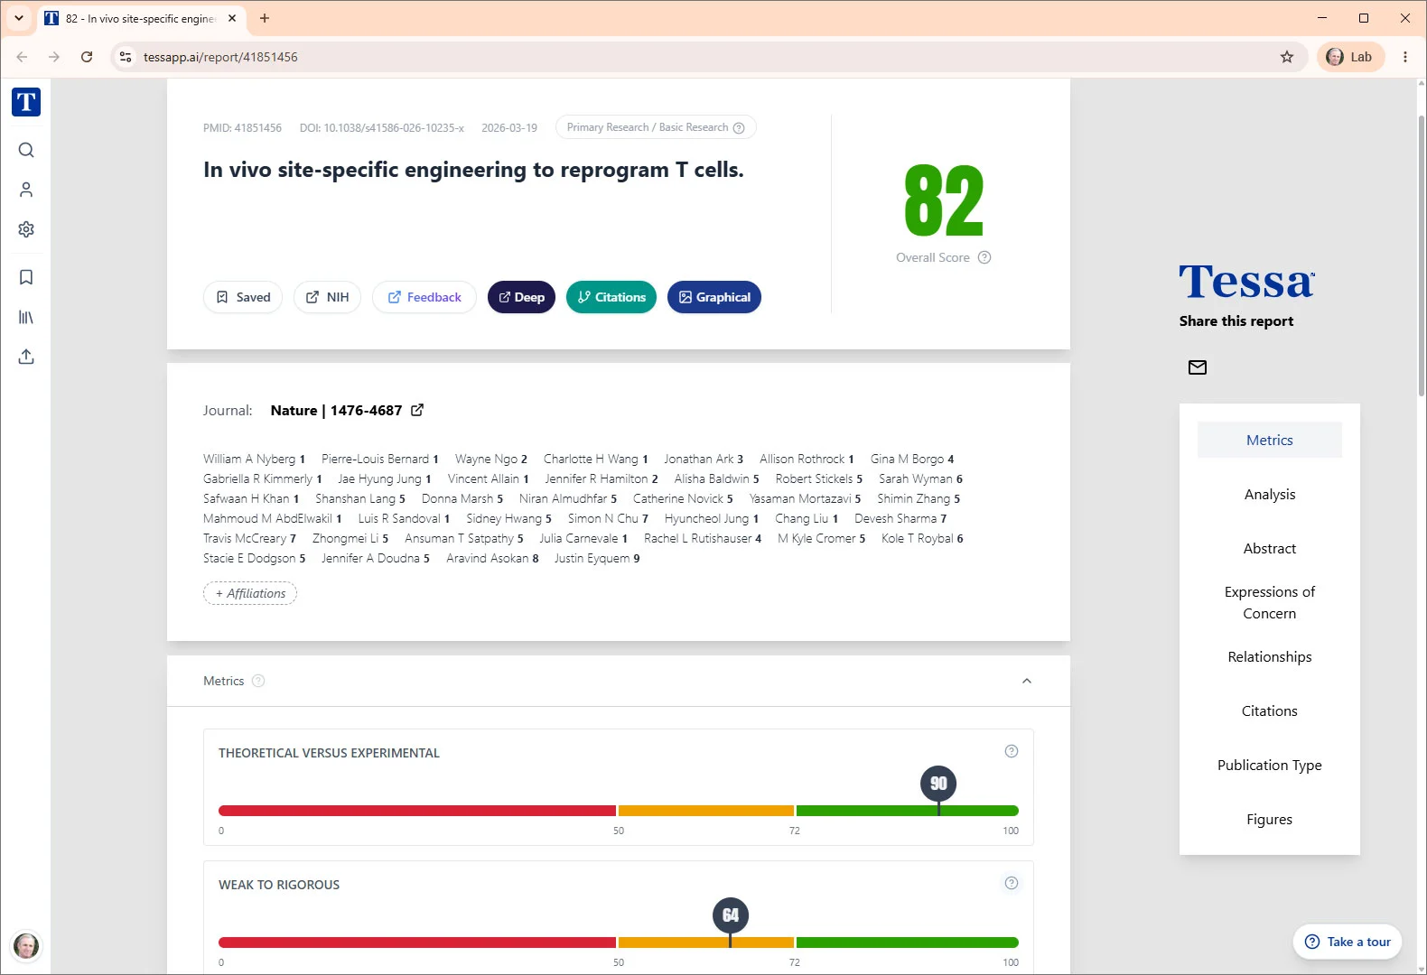
Task: Open the library icon in left sidebar
Action: point(26,317)
